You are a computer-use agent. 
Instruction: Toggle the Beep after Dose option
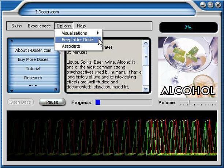(x=77, y=40)
